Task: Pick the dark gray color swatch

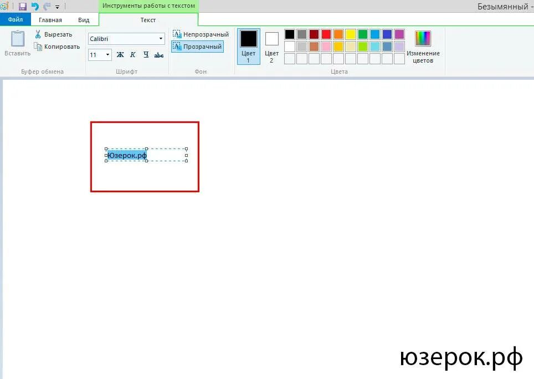Action: [302, 34]
